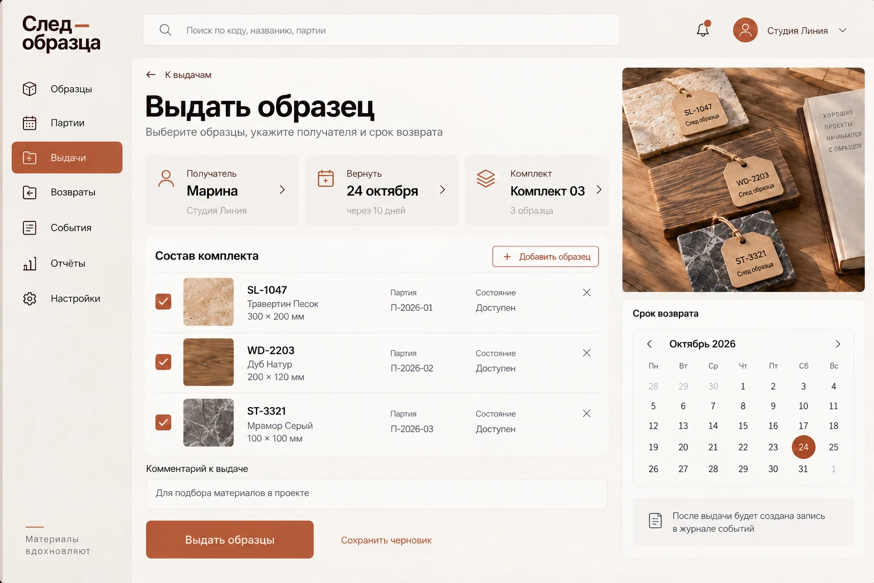Click the Студия Линия user avatar
Image resolution: width=874 pixels, height=583 pixels.
point(745,30)
